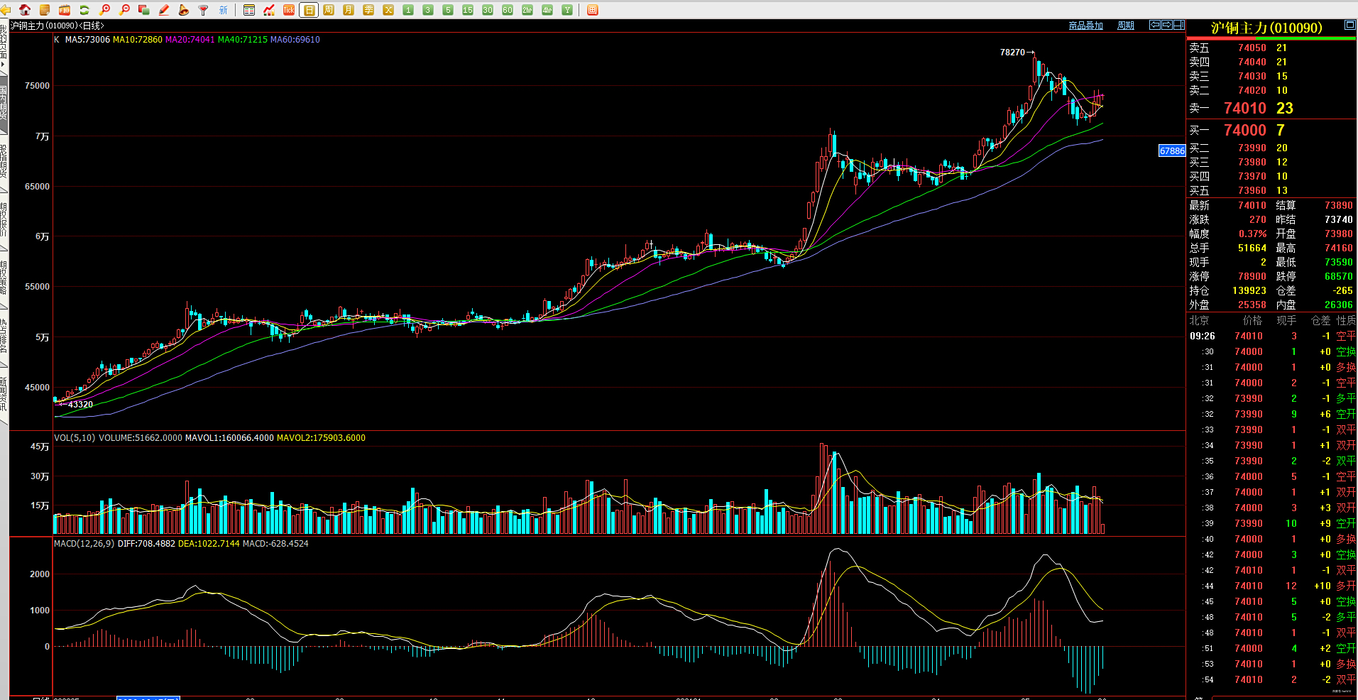Screen dimensions: 1358x700
Task: Open the Tick chart view
Action: click(289, 10)
